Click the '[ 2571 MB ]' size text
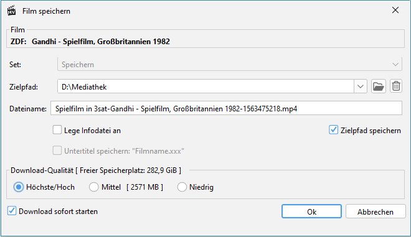The width and height of the screenshot is (411, 237). (x=144, y=187)
